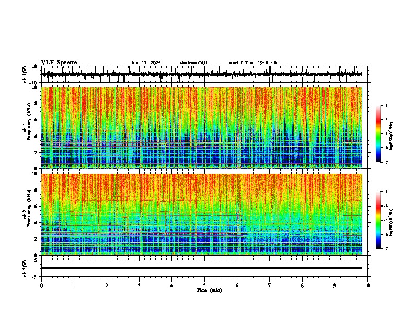Click the time axis tick label 7
The width and height of the screenshot is (414, 320).
tap(270, 285)
